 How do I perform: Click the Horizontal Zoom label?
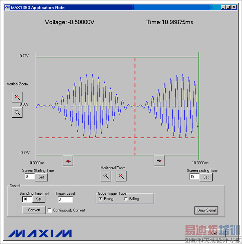pyautogui.click(x=113, y=168)
